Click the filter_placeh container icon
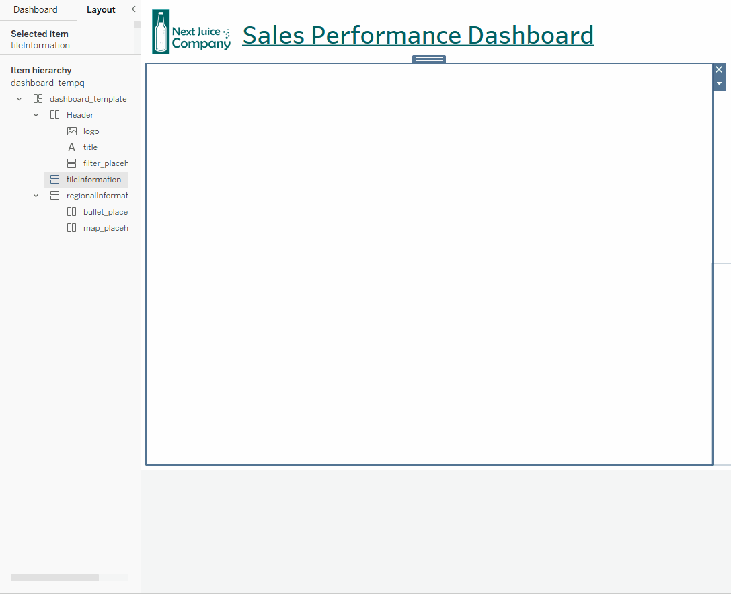The height and width of the screenshot is (594, 731). (71, 163)
